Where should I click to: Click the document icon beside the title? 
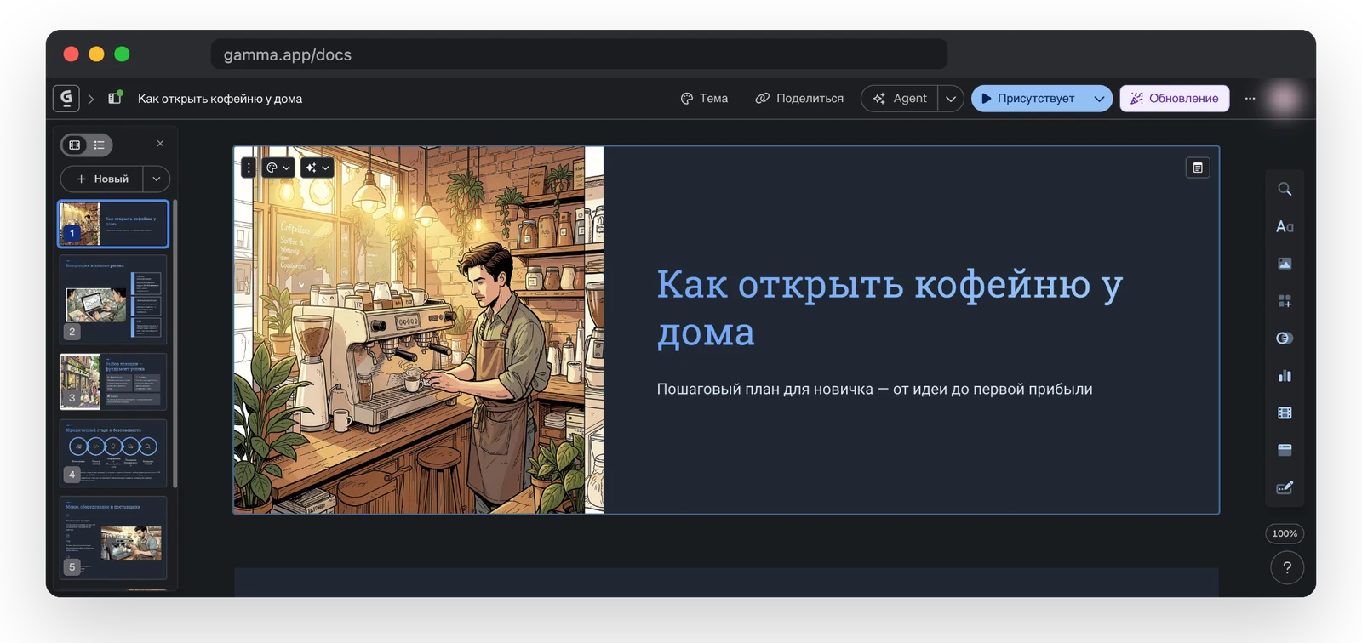[115, 98]
